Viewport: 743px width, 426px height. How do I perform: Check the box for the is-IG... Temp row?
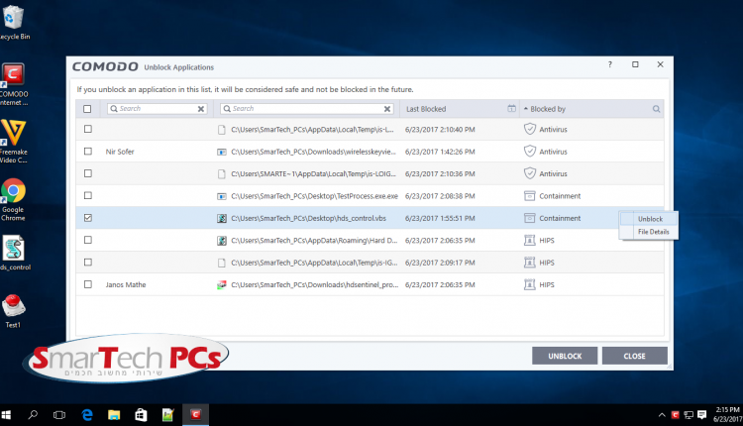[87, 263]
